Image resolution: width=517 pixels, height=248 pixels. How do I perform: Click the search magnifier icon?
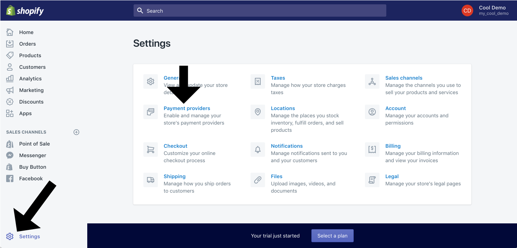(140, 10)
